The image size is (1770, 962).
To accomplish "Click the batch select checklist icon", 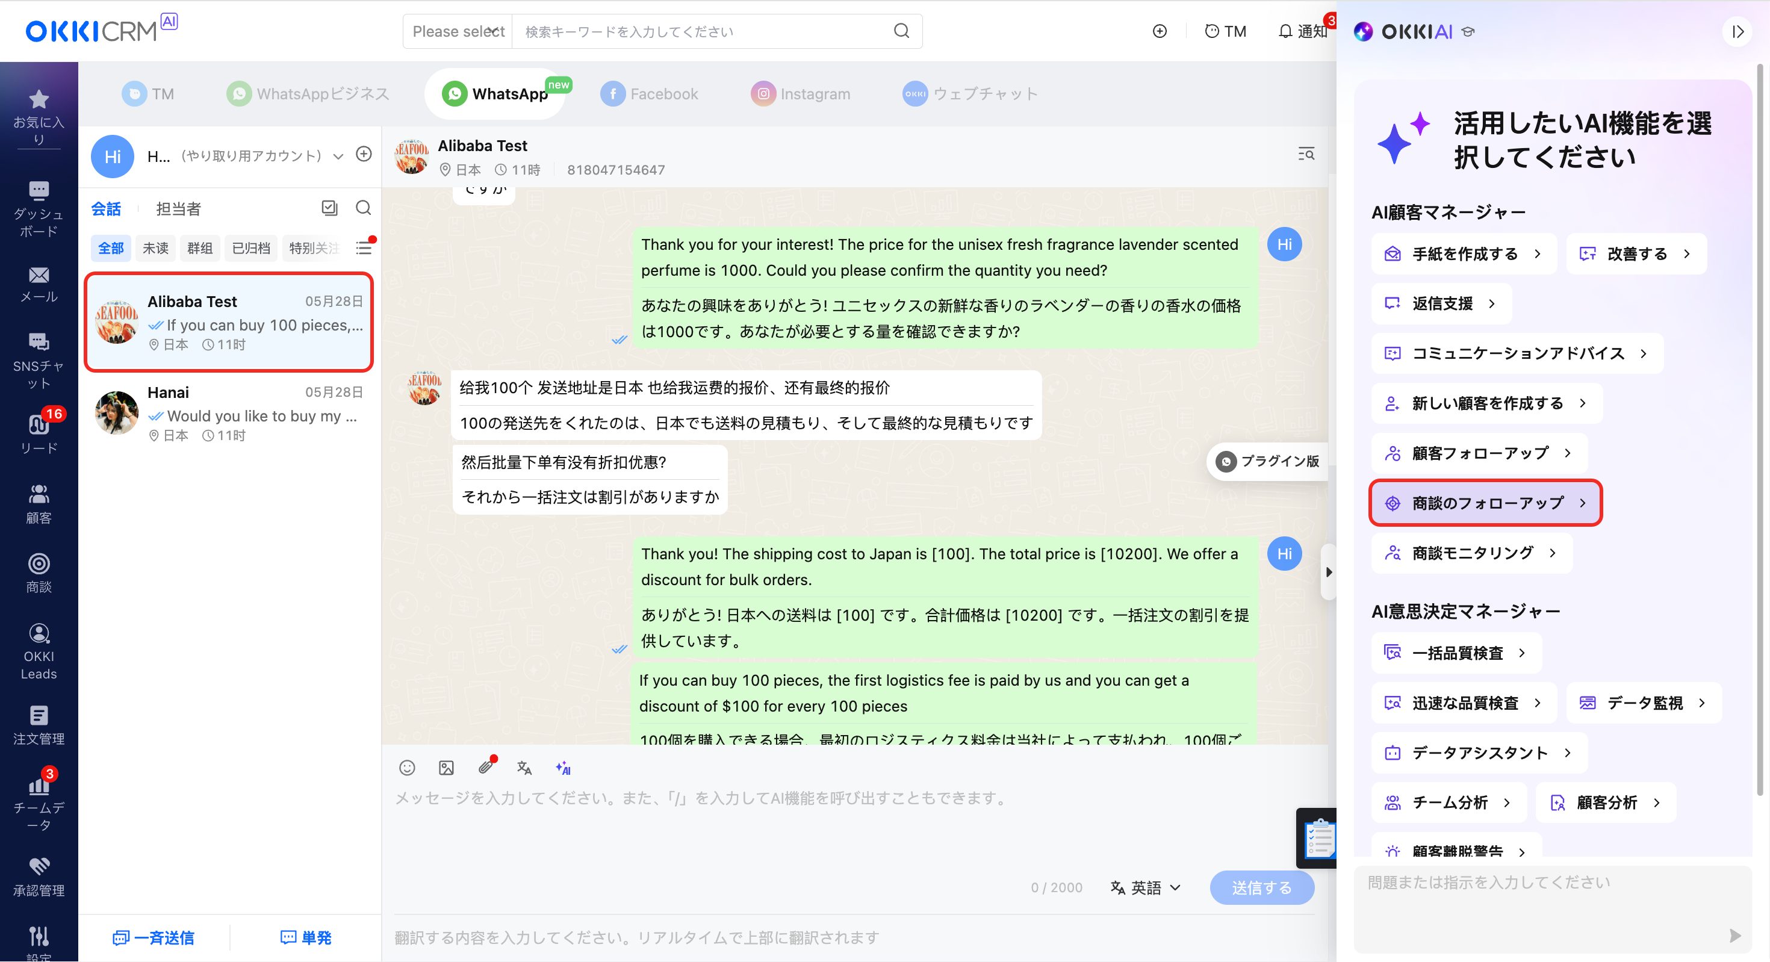I will [x=329, y=208].
